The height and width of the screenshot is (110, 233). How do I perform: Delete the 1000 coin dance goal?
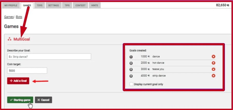tap(213, 57)
